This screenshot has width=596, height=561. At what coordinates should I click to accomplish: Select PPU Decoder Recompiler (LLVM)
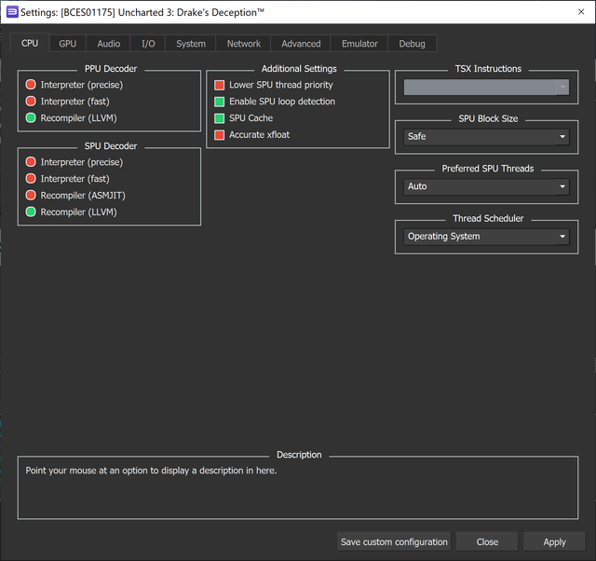point(71,118)
